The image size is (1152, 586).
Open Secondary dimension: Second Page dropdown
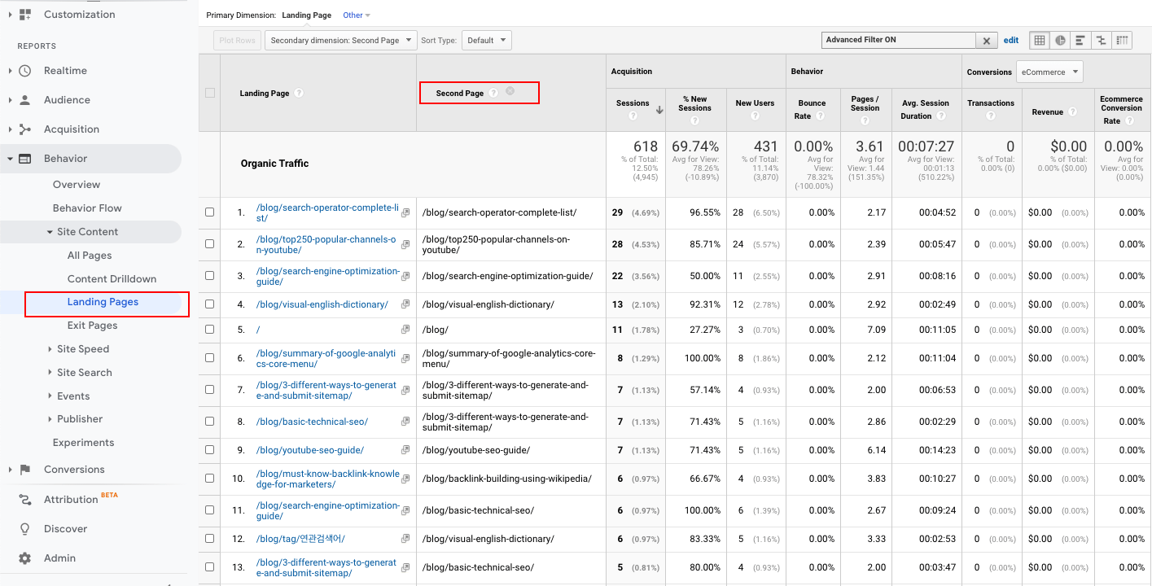pyautogui.click(x=340, y=40)
